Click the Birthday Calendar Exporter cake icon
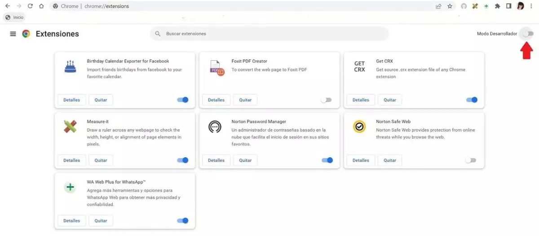Image resolution: width=539 pixels, height=236 pixels. coord(70,67)
